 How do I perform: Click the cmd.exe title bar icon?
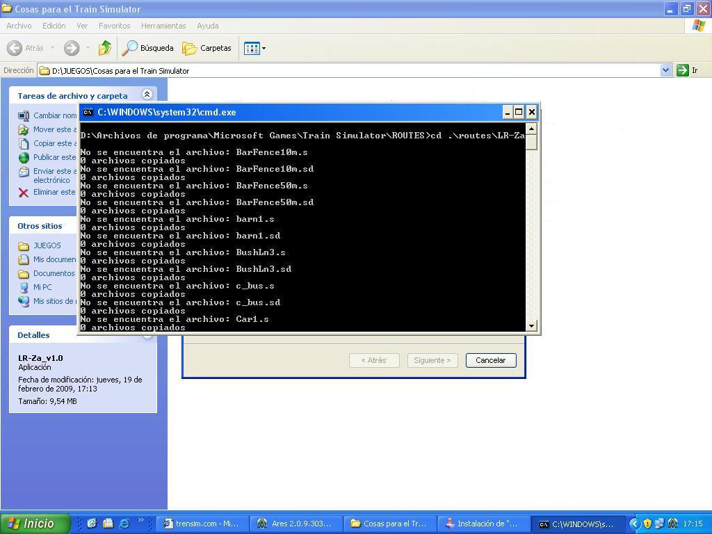click(88, 112)
